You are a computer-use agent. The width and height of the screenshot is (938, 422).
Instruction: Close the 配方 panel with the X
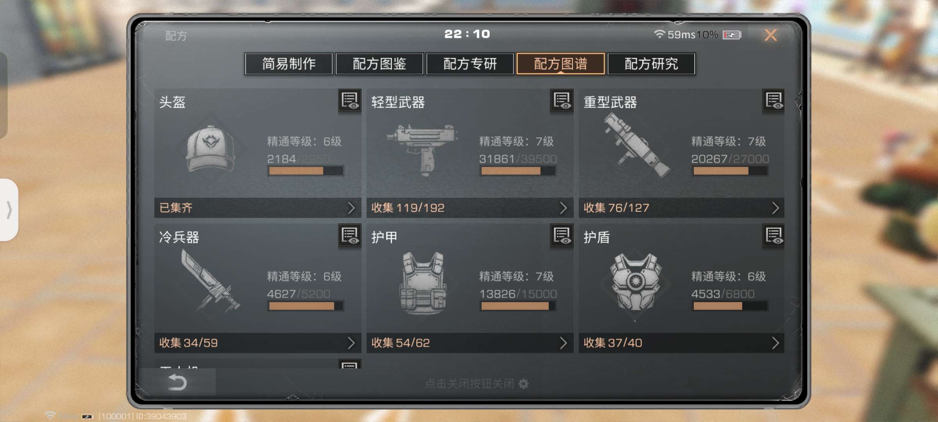770,35
